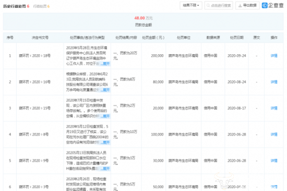Click the 导出数据 export button
The height and width of the screenshot is (191, 287).
(x=247, y=6)
